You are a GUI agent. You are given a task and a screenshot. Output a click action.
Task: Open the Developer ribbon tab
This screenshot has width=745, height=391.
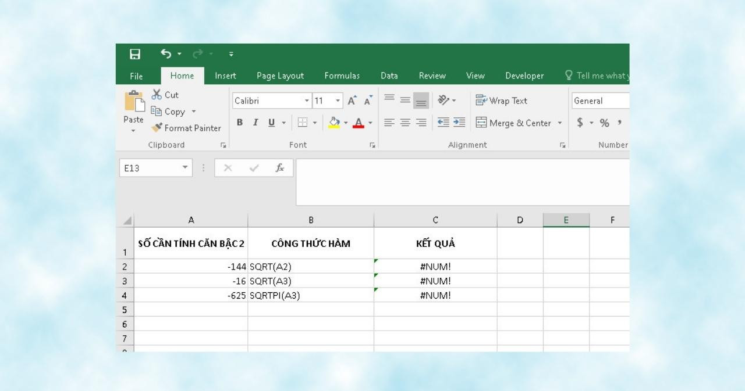click(x=524, y=76)
